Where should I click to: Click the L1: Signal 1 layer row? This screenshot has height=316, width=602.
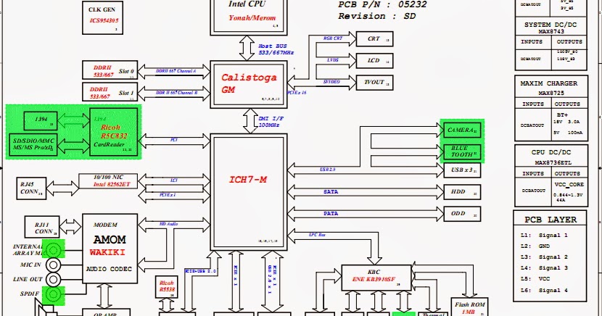pyautogui.click(x=544, y=235)
